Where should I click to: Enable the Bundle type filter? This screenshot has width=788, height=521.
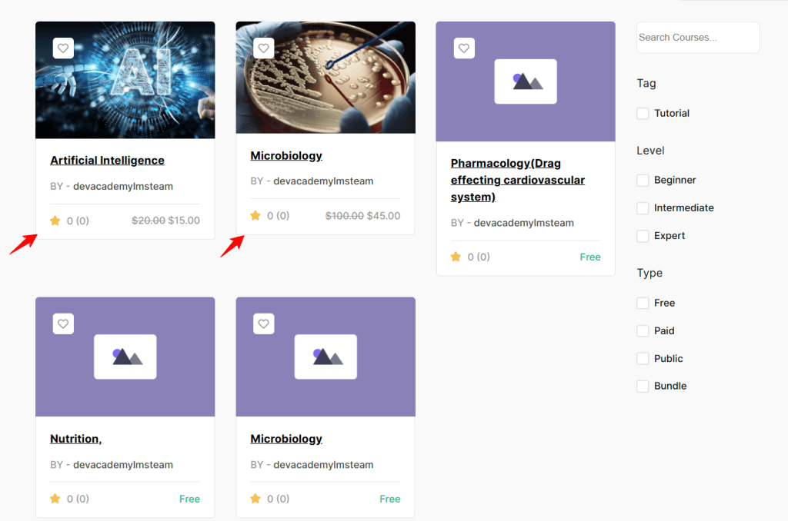pyautogui.click(x=643, y=387)
